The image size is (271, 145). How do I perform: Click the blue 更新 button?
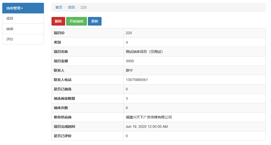point(95,21)
